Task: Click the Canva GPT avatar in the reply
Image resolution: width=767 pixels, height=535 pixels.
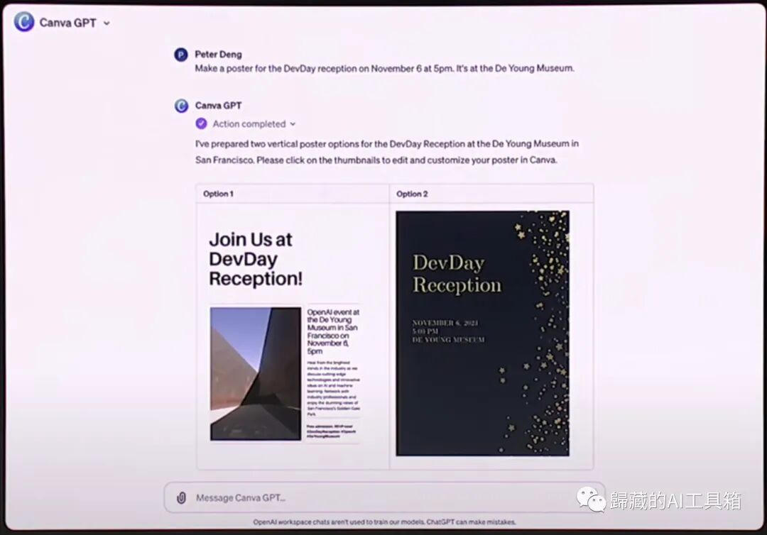Action: 182,106
